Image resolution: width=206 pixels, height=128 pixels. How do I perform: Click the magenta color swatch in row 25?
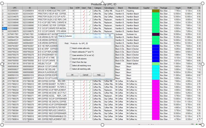(x=156, y=81)
